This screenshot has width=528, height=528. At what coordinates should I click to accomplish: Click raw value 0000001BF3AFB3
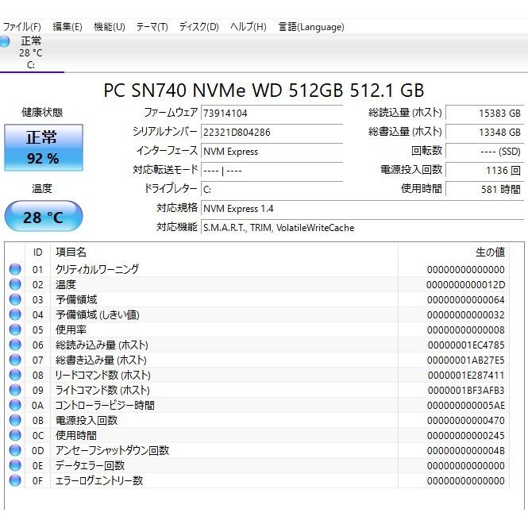[x=466, y=391]
